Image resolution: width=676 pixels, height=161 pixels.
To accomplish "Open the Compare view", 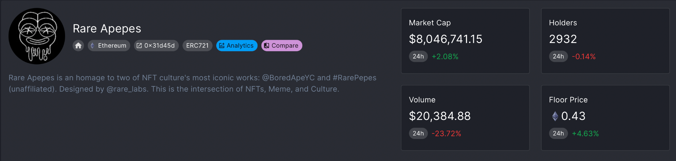I will [282, 46].
